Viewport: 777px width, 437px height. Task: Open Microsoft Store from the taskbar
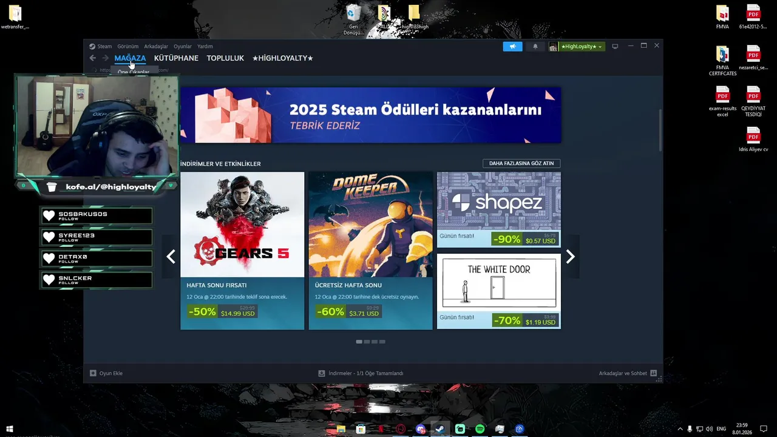(x=361, y=429)
